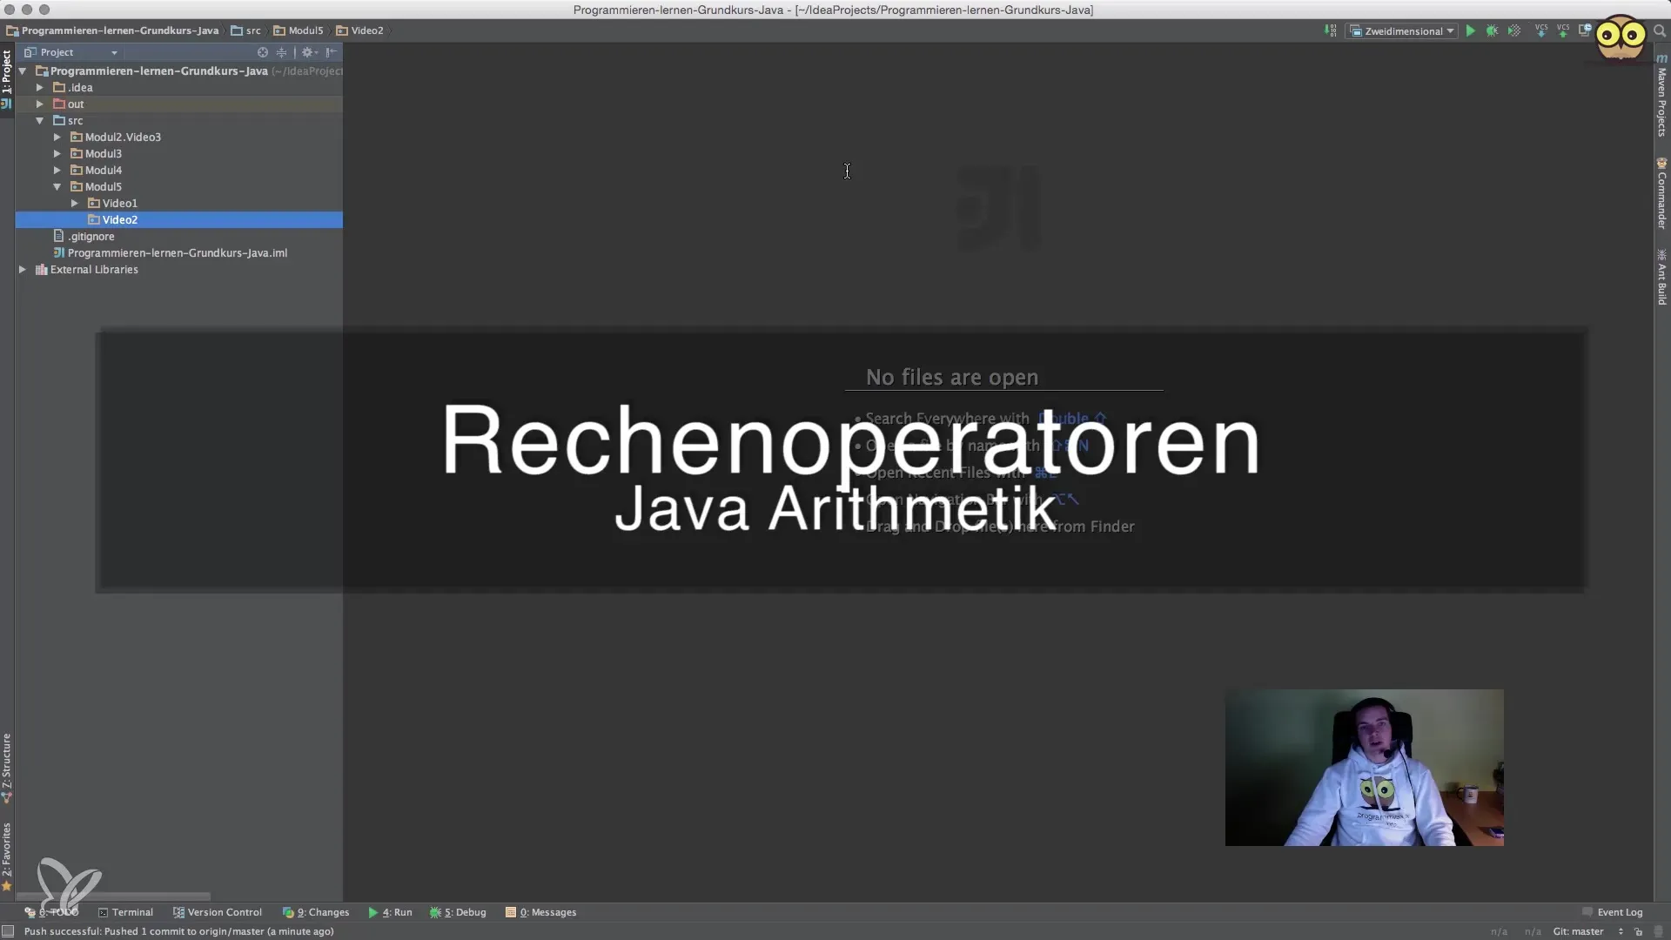1671x940 pixels.
Task: Open Commander side panel
Action: [x=1661, y=194]
